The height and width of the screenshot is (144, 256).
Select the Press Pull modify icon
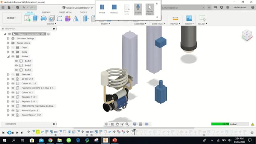click(x=85, y=18)
